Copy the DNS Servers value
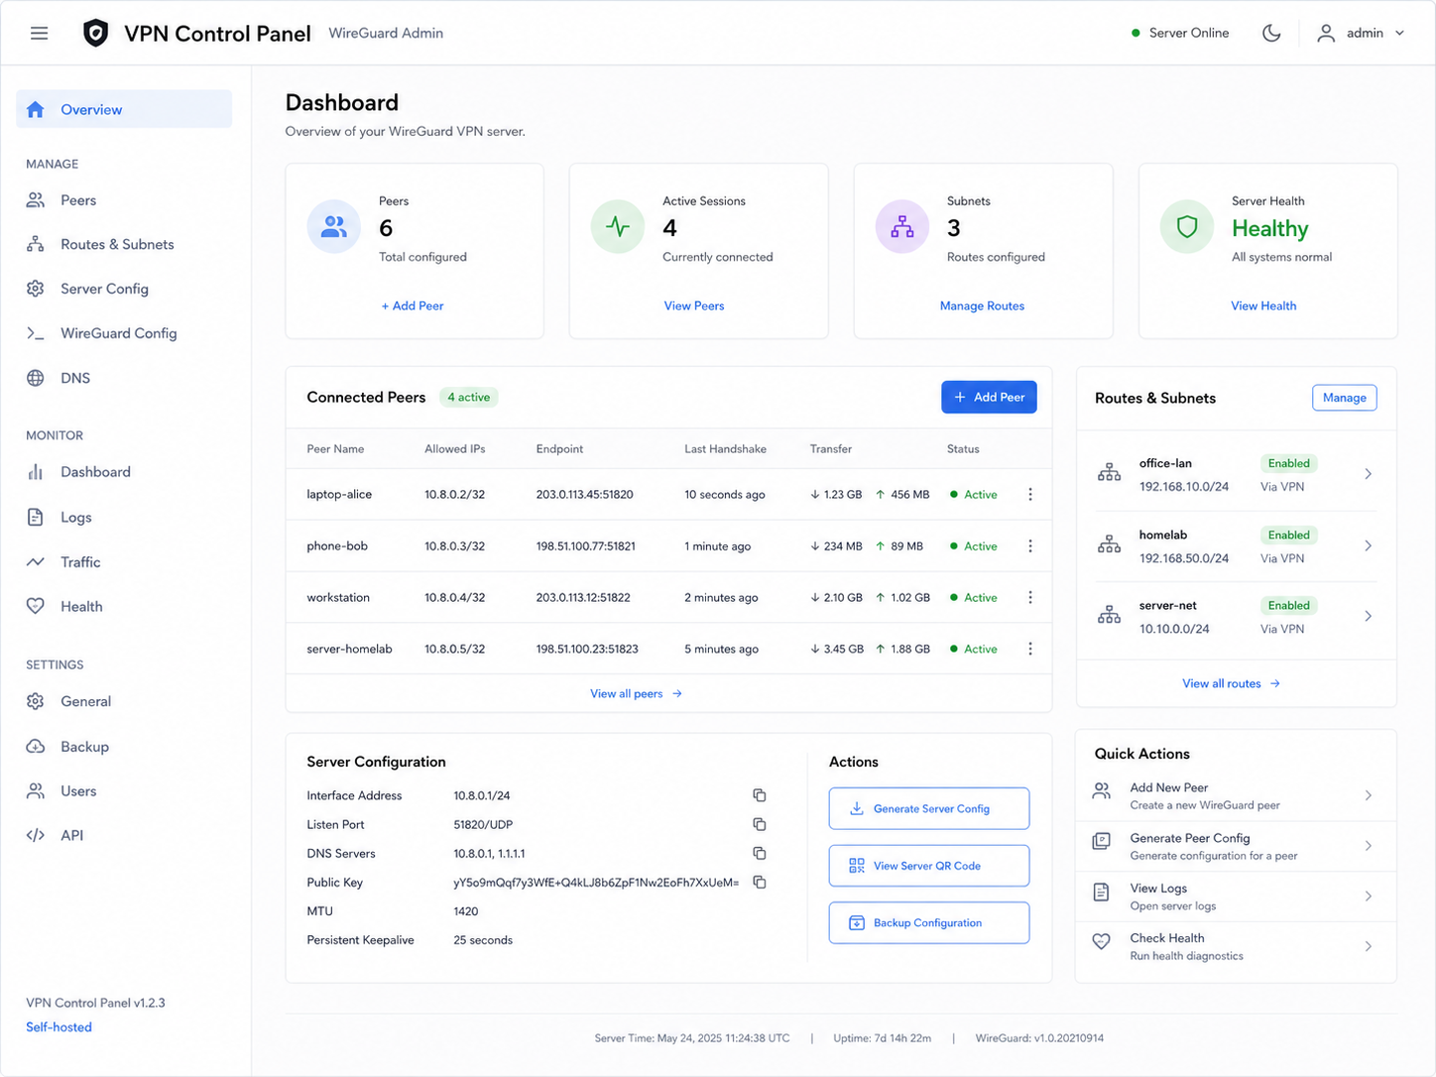The image size is (1436, 1077). click(760, 853)
